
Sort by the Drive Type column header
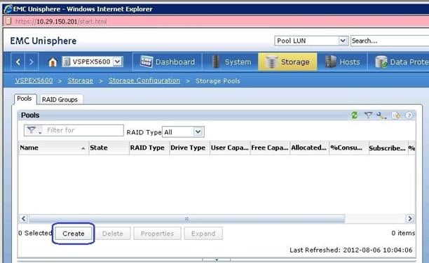pyautogui.click(x=189, y=148)
